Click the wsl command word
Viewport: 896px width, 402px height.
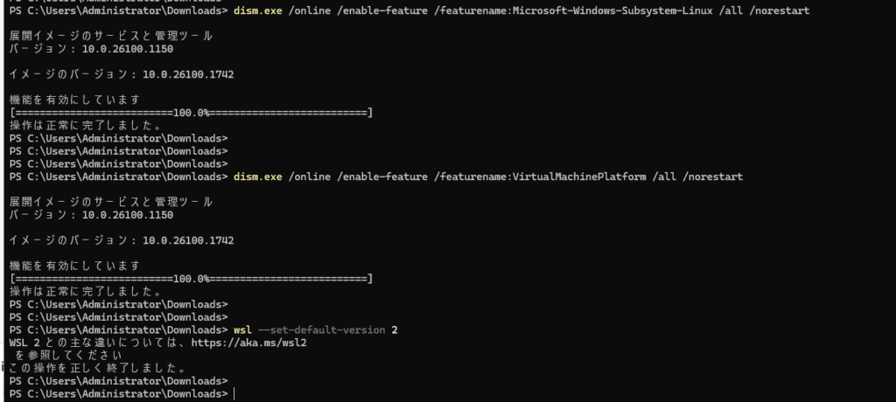click(242, 330)
